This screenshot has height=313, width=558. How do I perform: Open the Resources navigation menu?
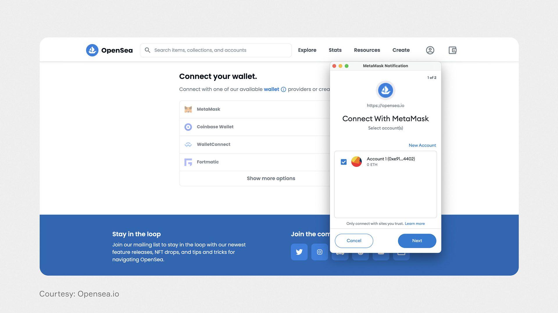[367, 50]
